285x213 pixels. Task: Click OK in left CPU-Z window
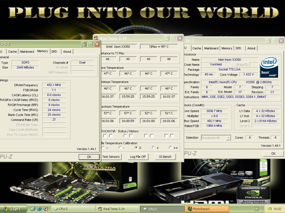[x=89, y=157]
